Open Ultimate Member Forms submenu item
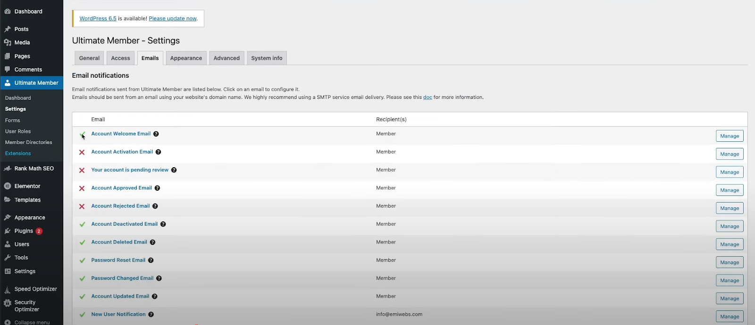 pyautogui.click(x=13, y=120)
